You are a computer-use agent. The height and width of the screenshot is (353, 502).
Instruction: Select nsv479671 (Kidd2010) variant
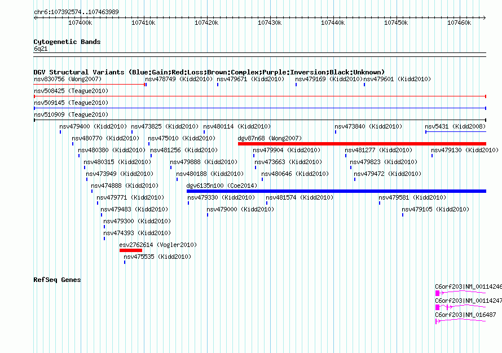[x=250, y=79]
